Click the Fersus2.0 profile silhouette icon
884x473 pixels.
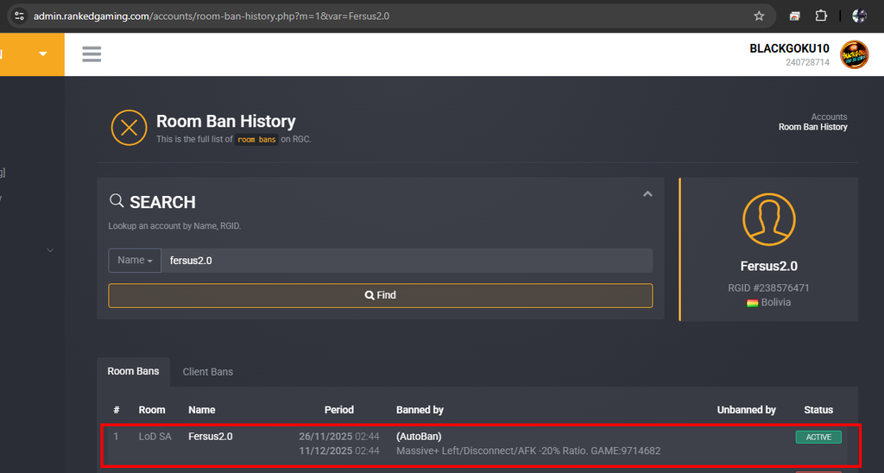(769, 219)
